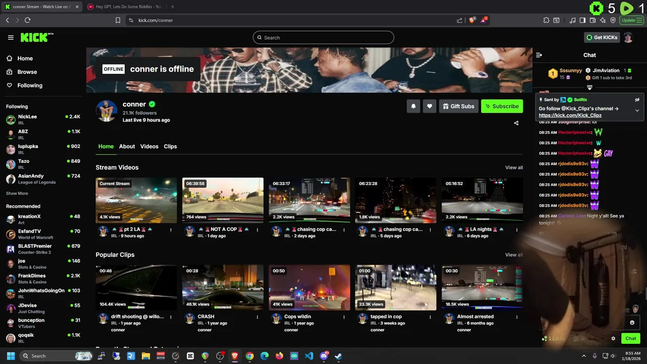The image size is (647, 364).
Task: Click the chat settings gear icon
Action: coord(613,339)
